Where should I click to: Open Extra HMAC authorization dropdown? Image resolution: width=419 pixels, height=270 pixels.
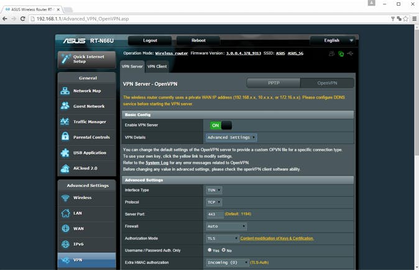(x=228, y=263)
